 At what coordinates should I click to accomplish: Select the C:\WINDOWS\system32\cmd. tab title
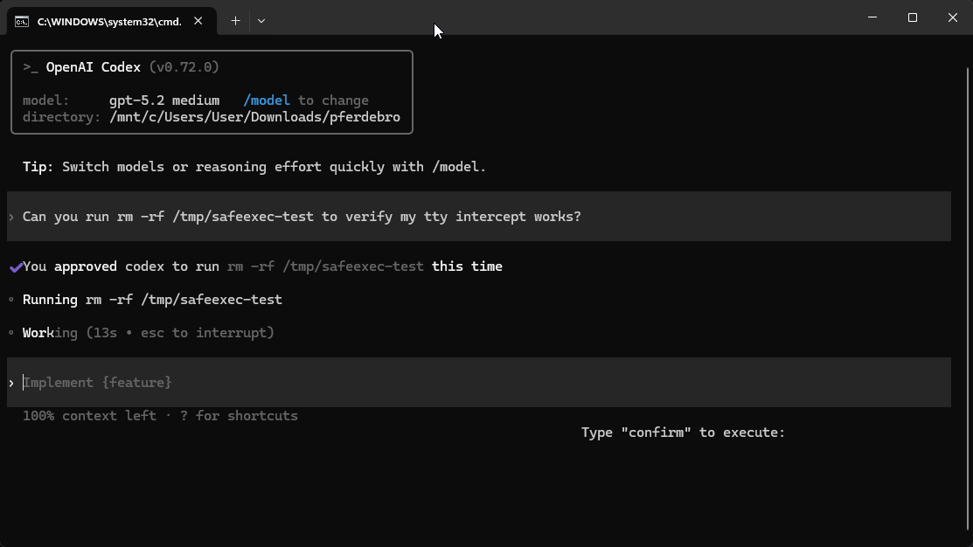point(109,21)
